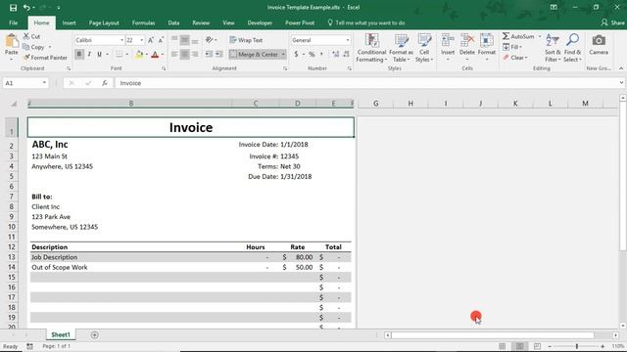Image resolution: width=627 pixels, height=352 pixels.
Task: Open the General number format dropdown
Action: pyautogui.click(x=347, y=40)
